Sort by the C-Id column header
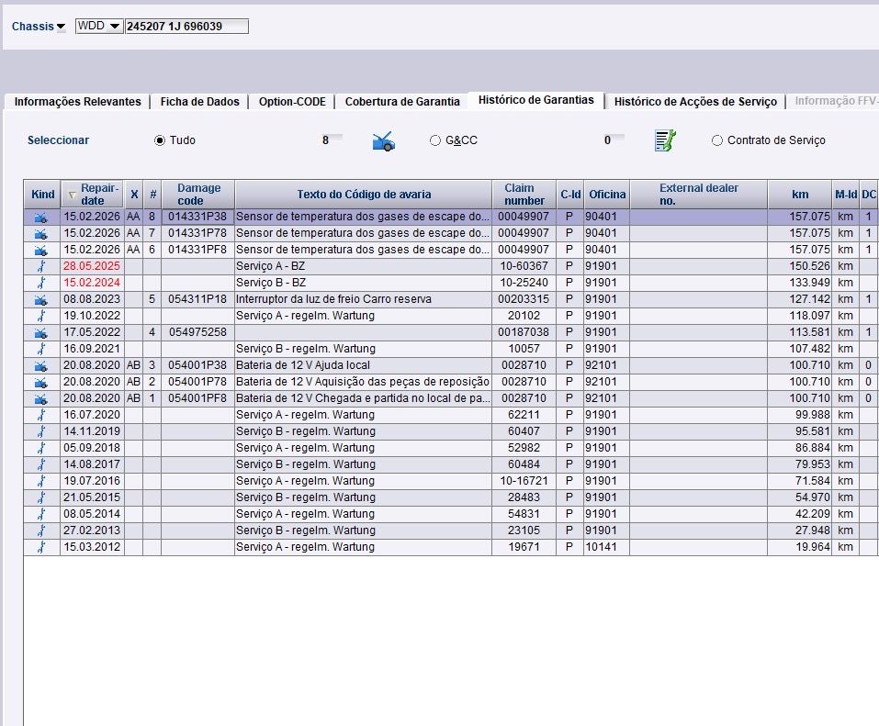 [x=570, y=195]
